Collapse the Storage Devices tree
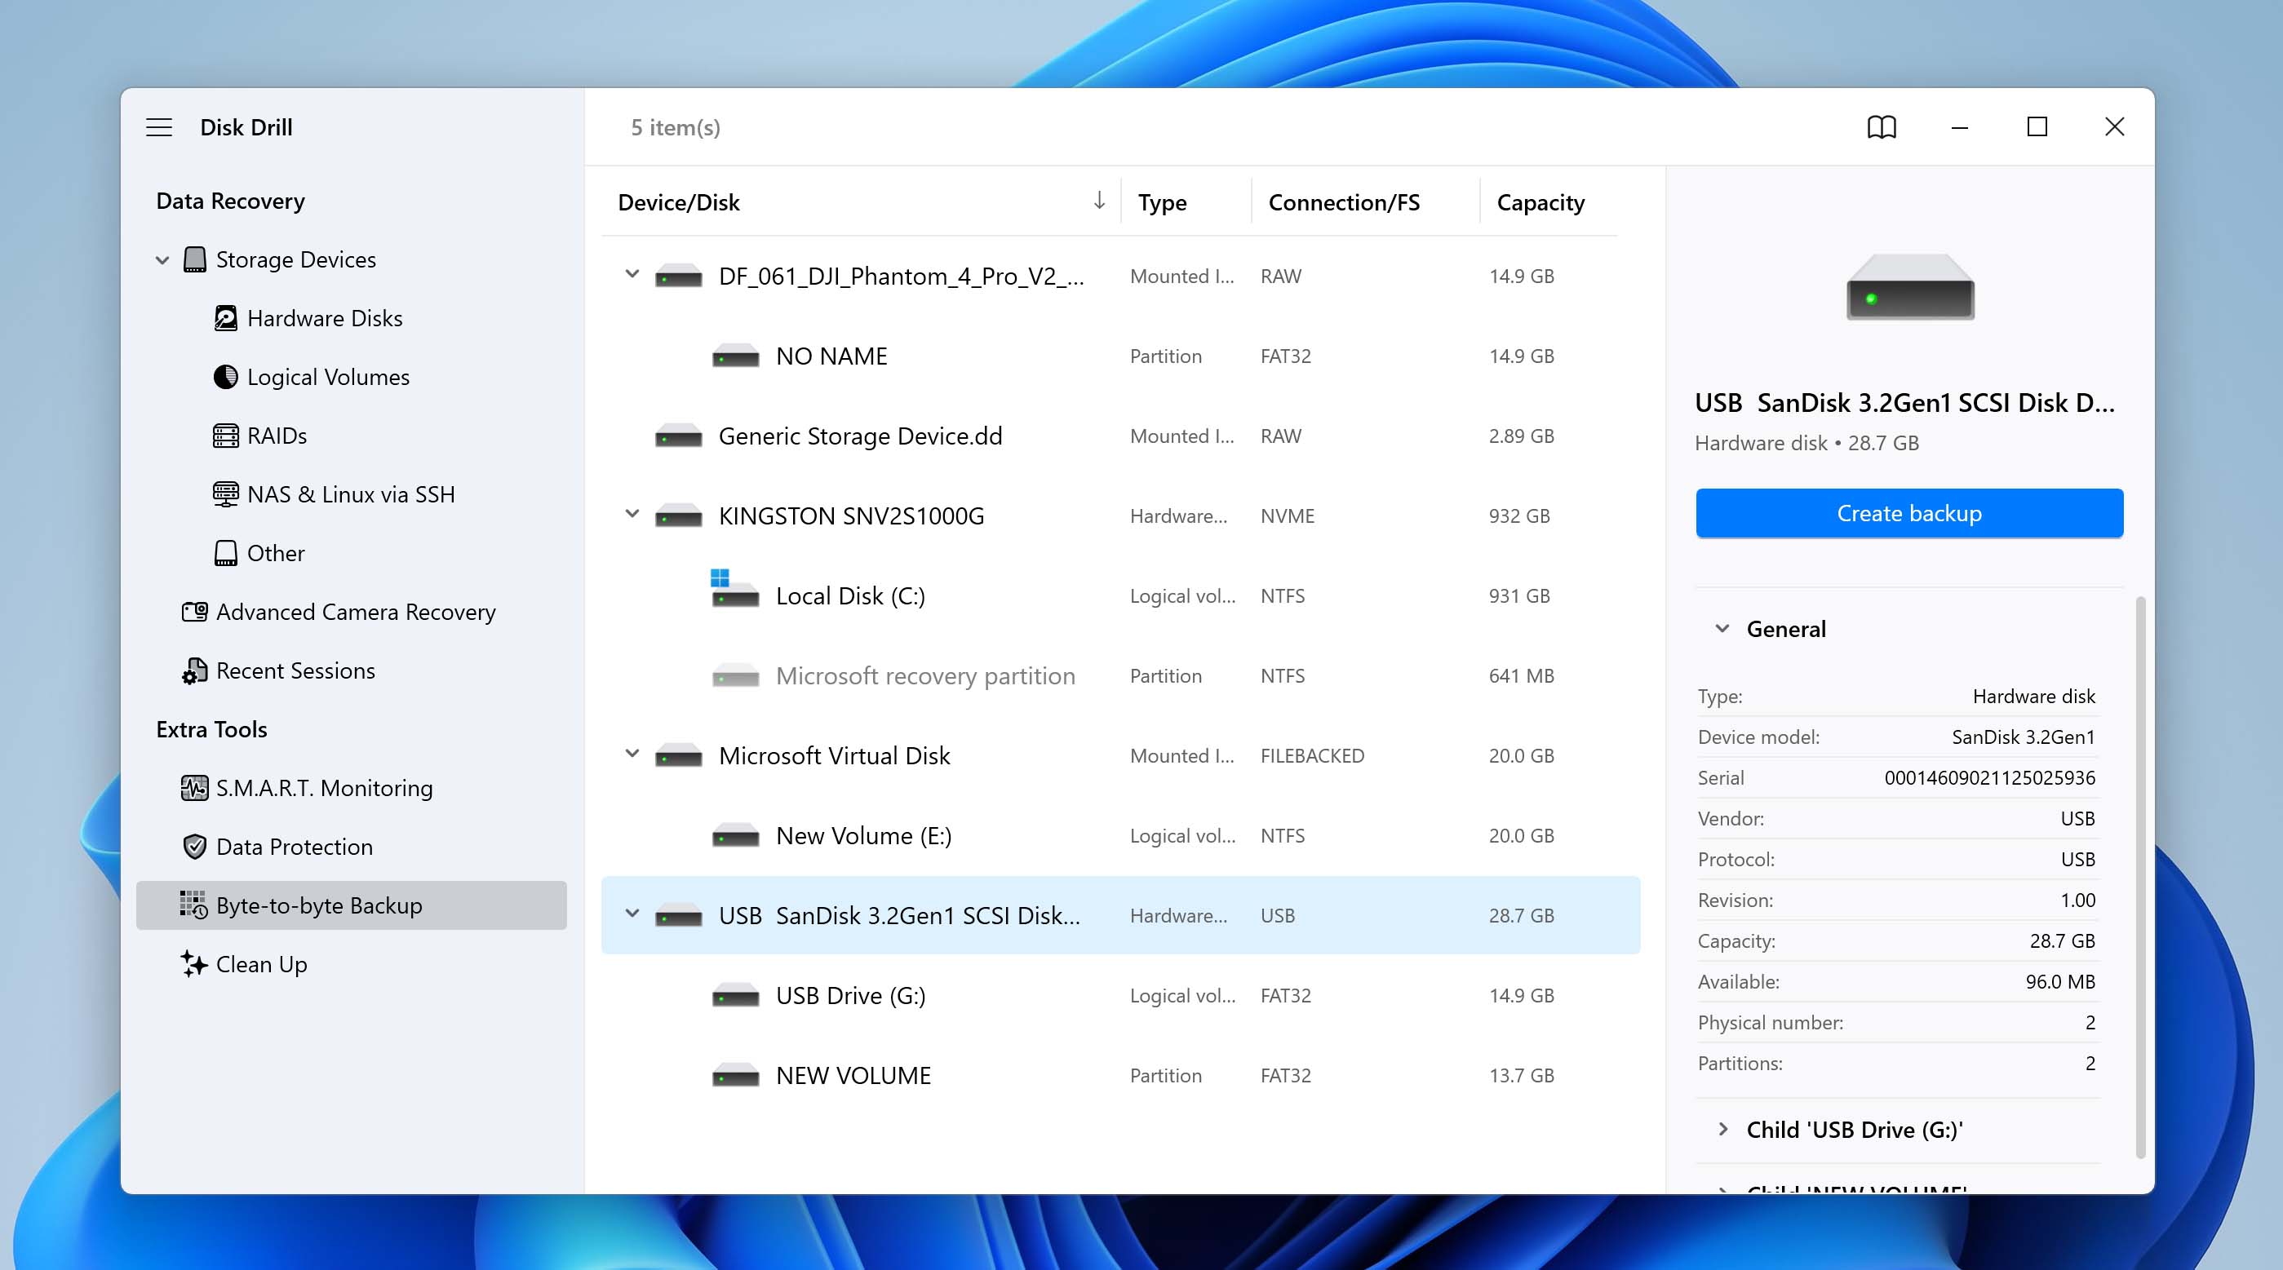The image size is (2283, 1270). 162,260
